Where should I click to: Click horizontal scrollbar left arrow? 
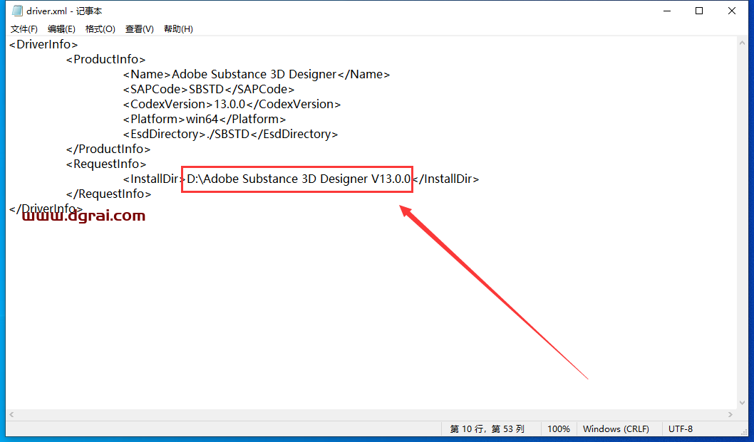pos(11,414)
